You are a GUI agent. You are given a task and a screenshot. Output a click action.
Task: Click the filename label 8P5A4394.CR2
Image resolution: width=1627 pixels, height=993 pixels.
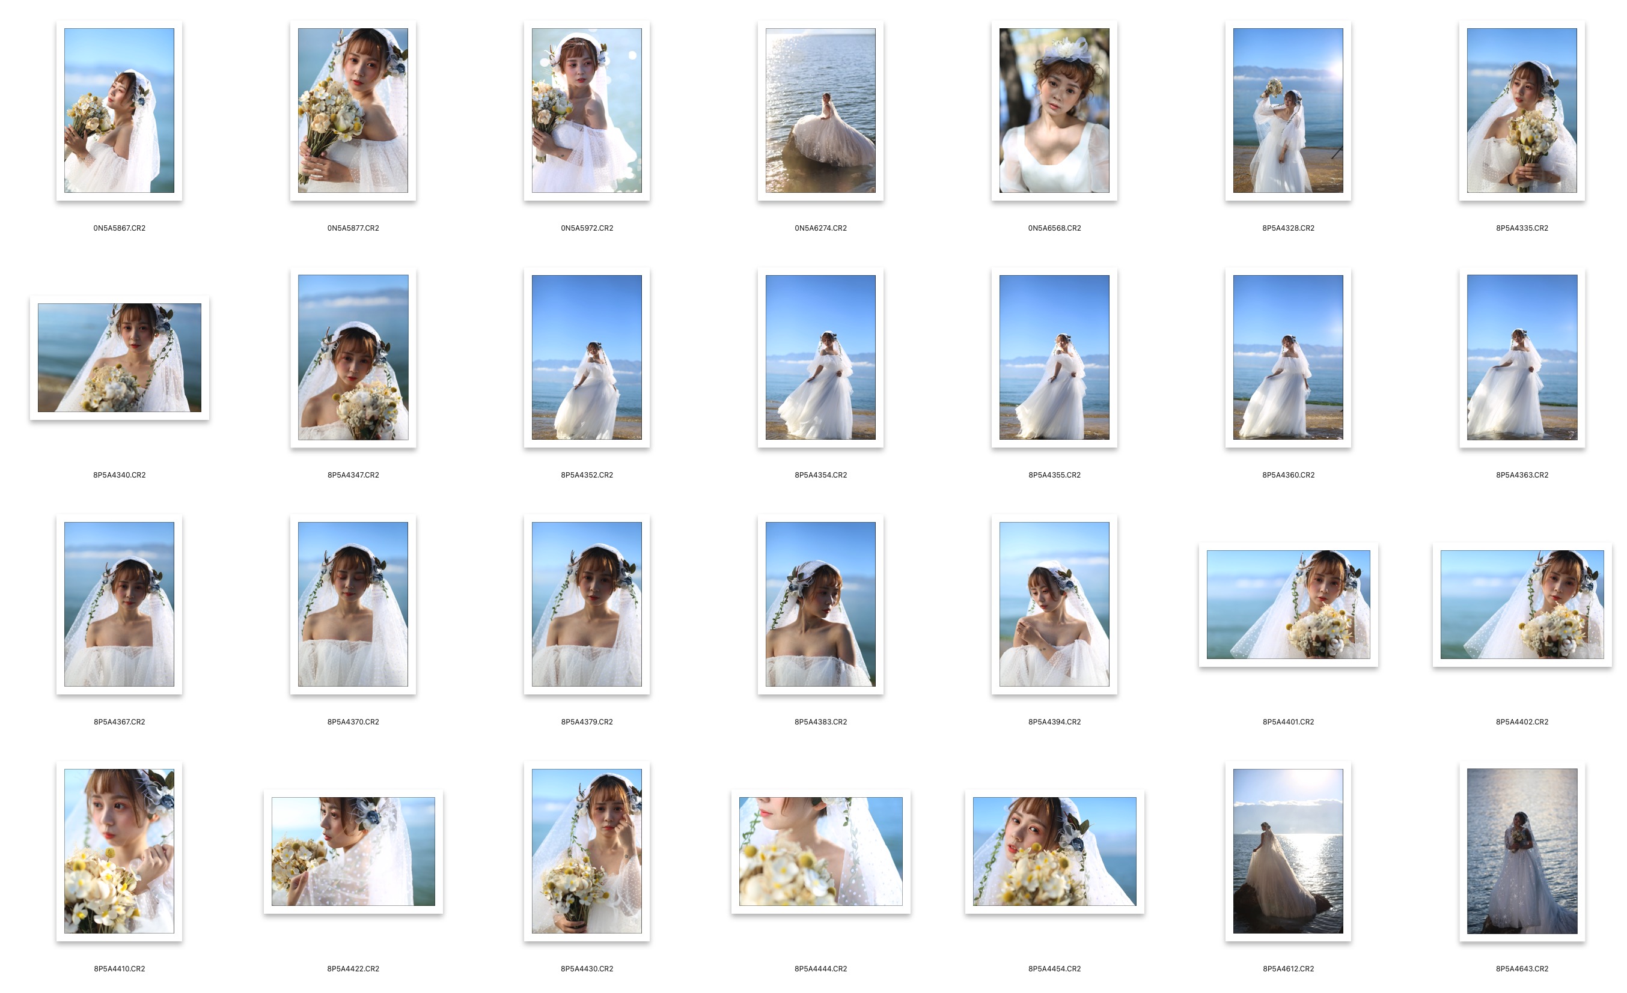pyautogui.click(x=1054, y=722)
